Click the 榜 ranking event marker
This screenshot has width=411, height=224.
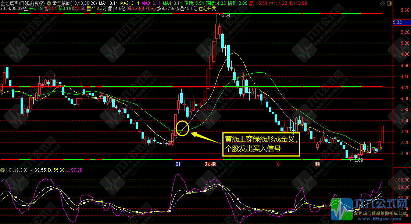[214, 164]
